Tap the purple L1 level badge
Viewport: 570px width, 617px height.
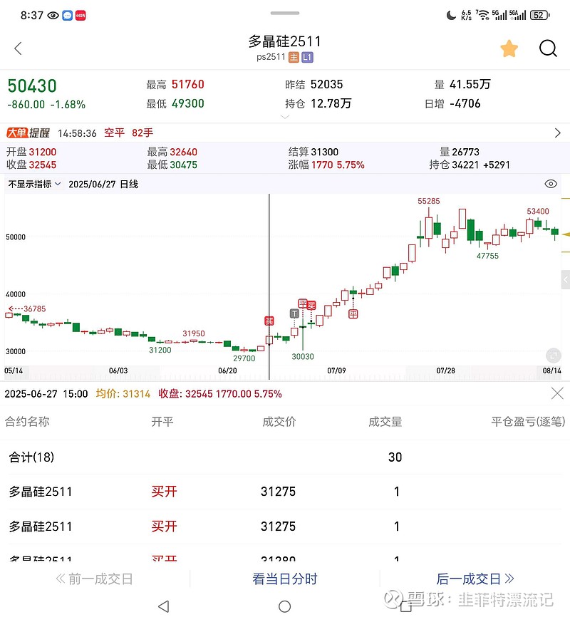point(307,58)
